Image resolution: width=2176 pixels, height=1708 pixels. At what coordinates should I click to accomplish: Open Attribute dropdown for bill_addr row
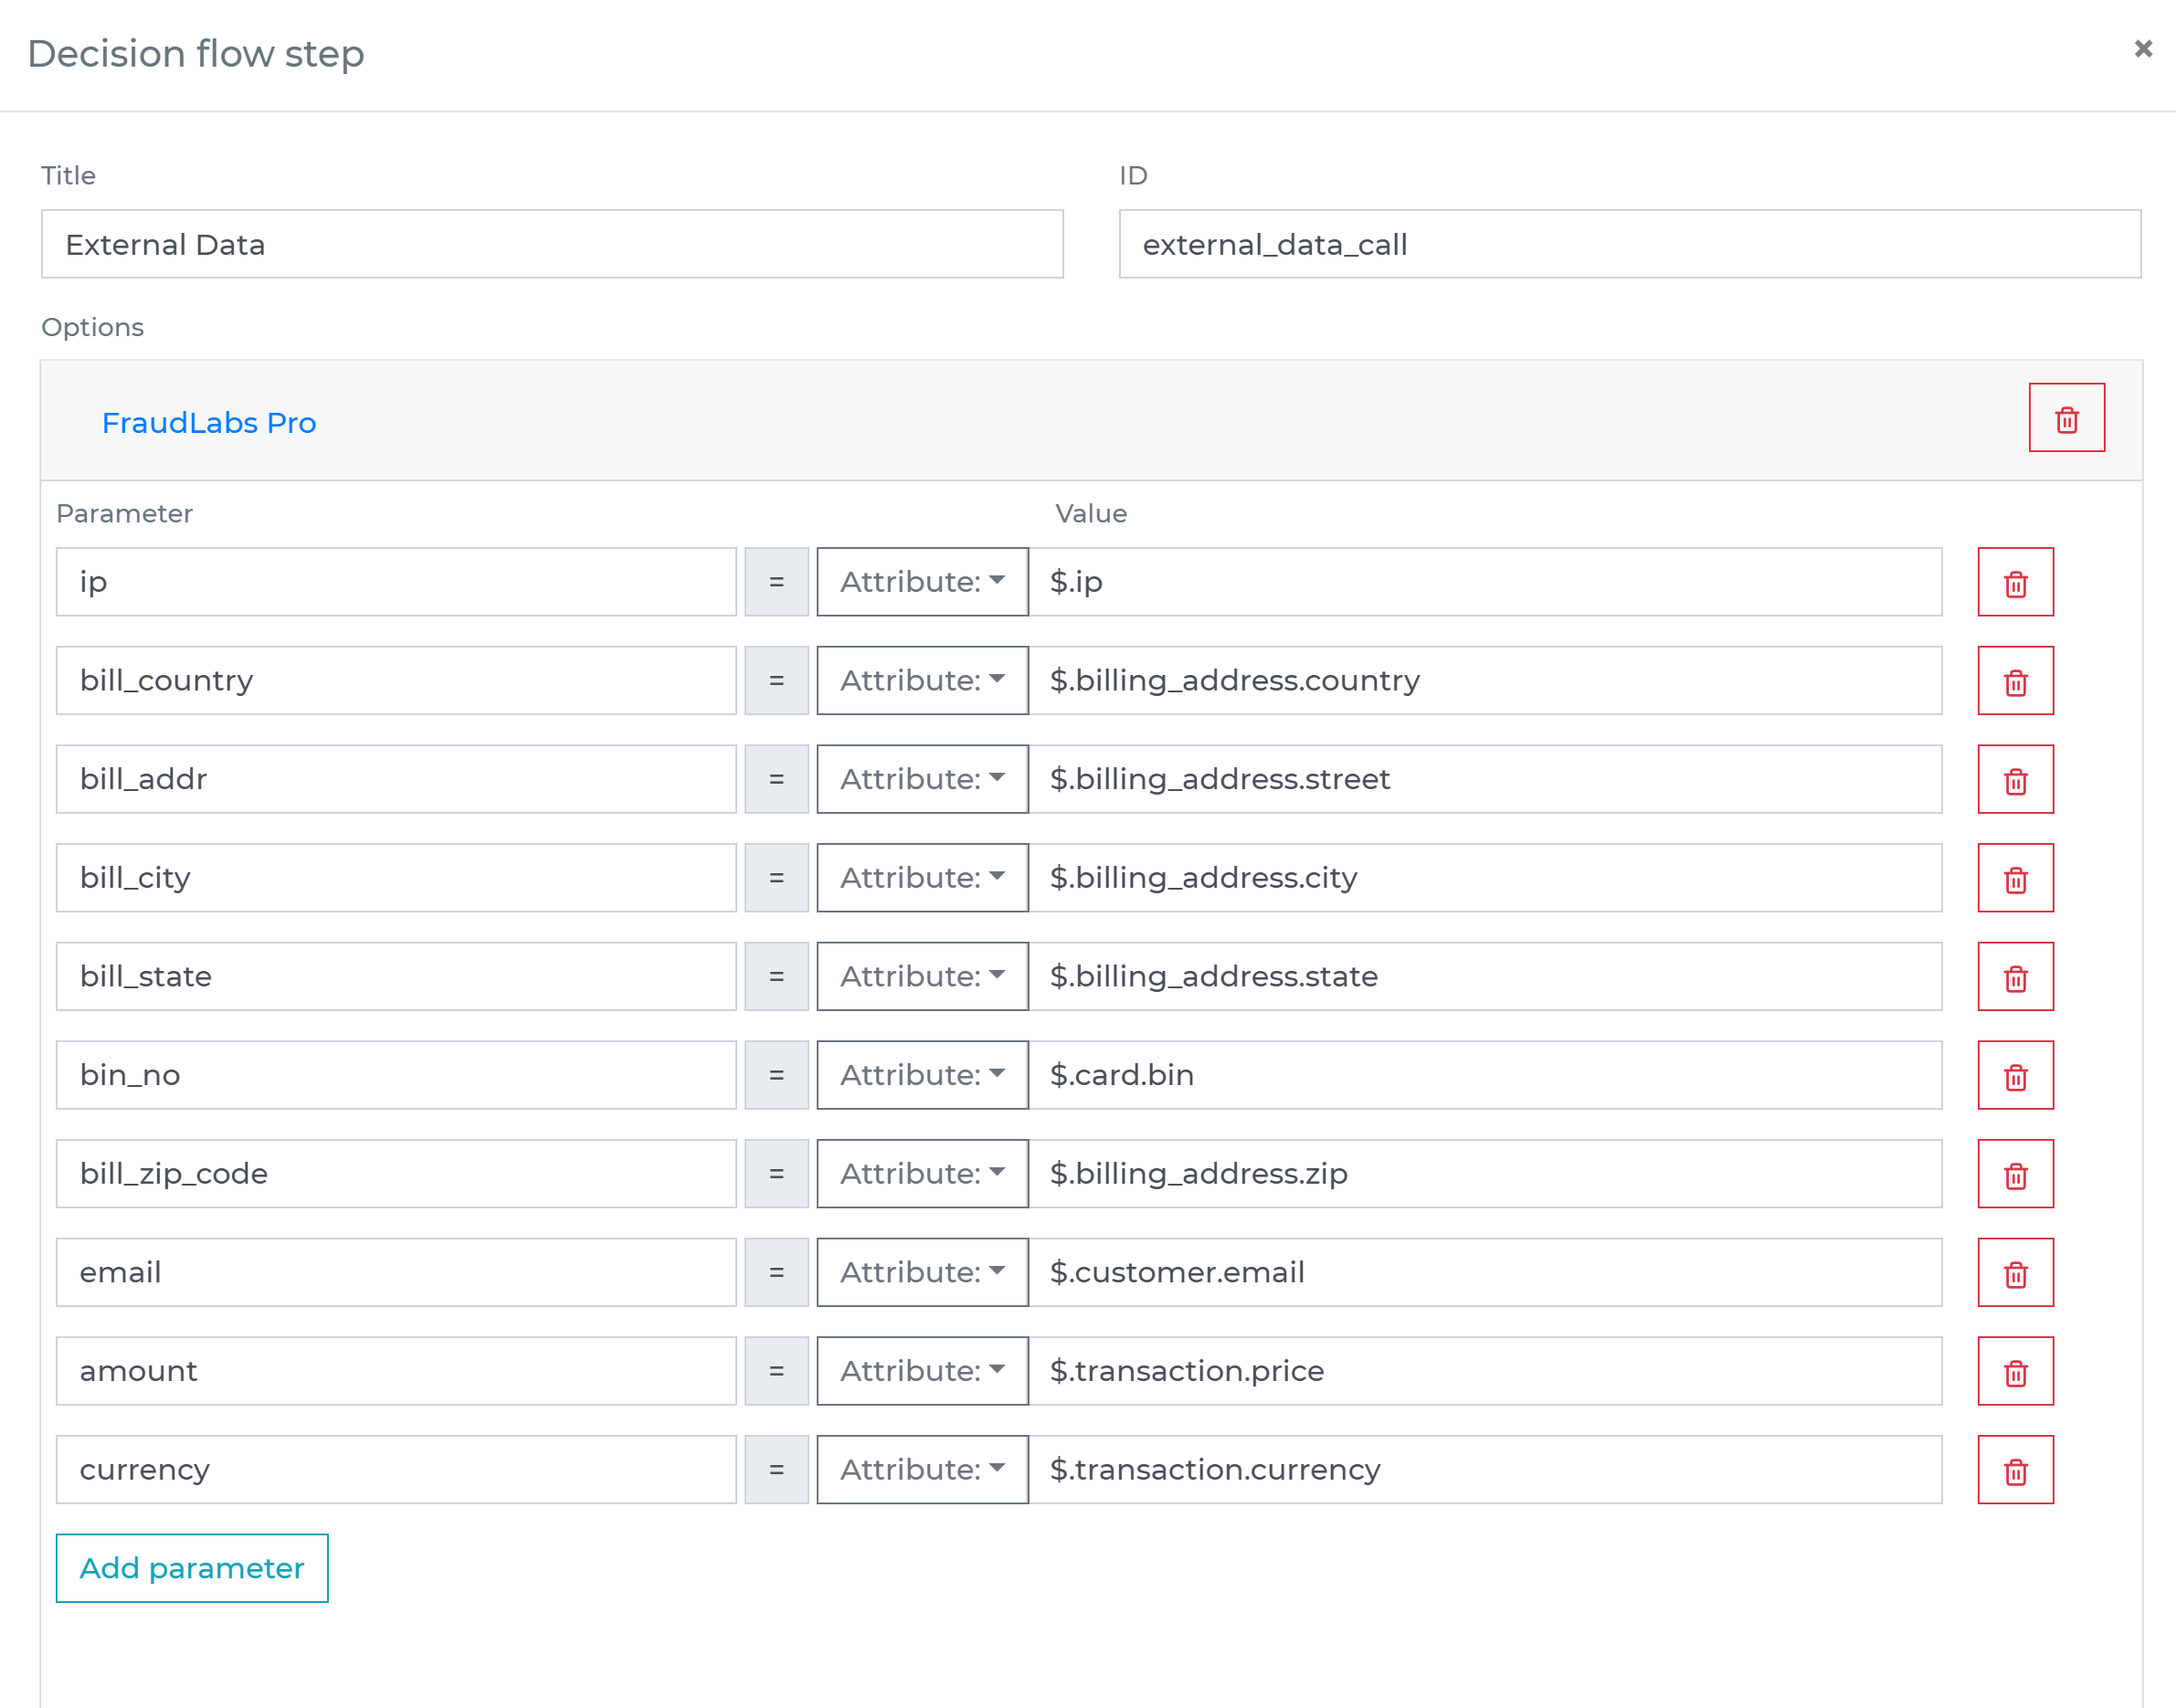pos(922,779)
